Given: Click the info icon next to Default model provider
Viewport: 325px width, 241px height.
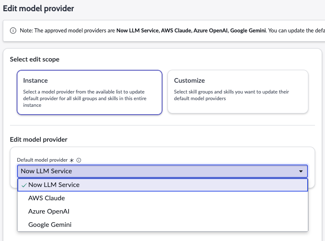Looking at the screenshot, I should 79,160.
